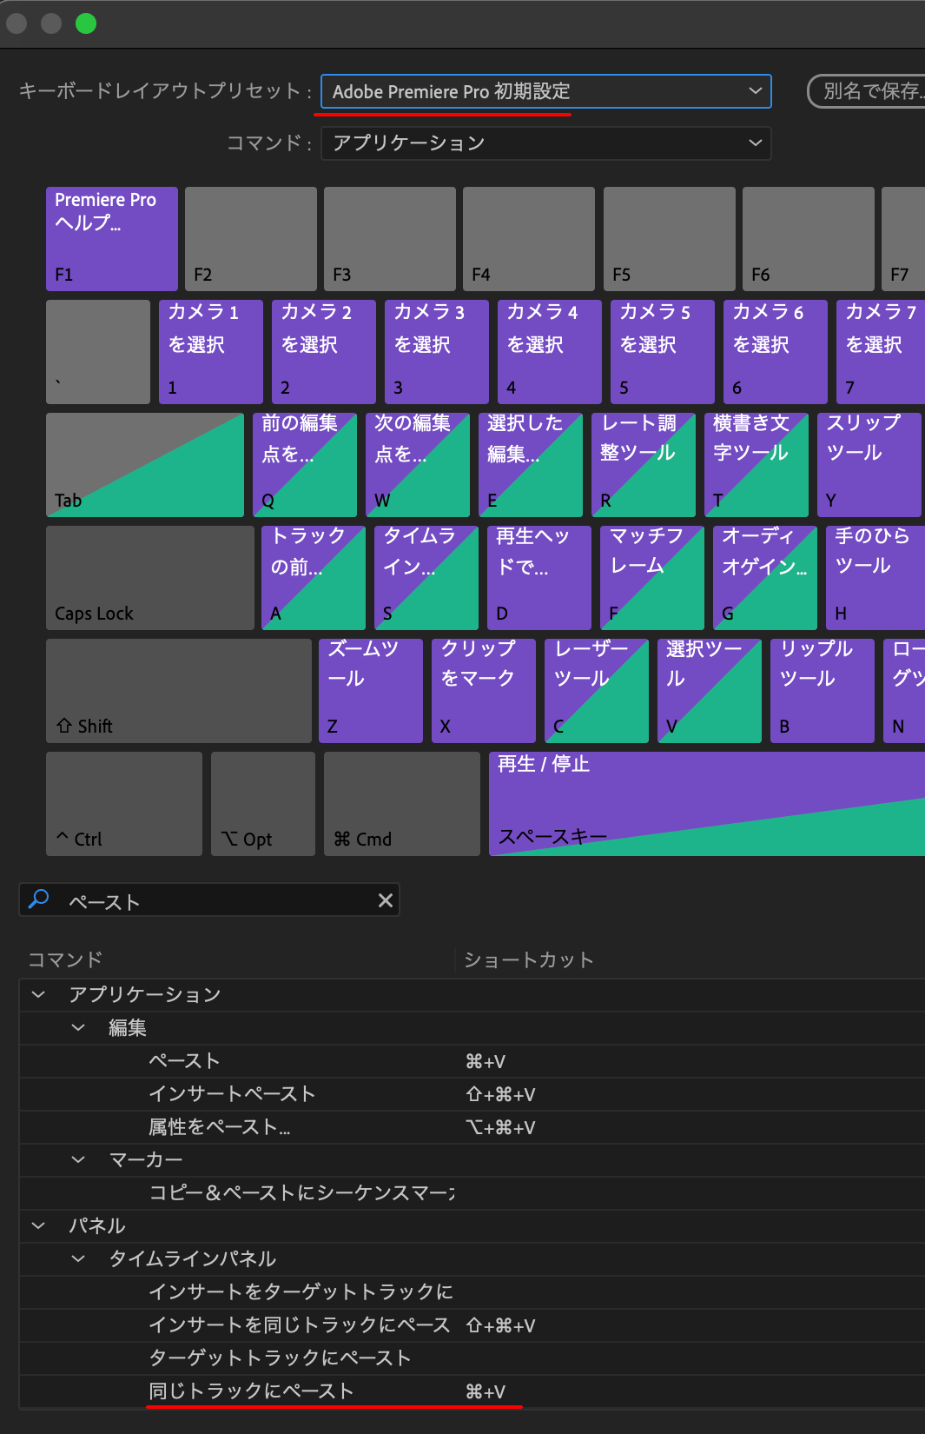This screenshot has width=925, height=1434.
Task: Collapse the パネル group
Action: (x=38, y=1225)
